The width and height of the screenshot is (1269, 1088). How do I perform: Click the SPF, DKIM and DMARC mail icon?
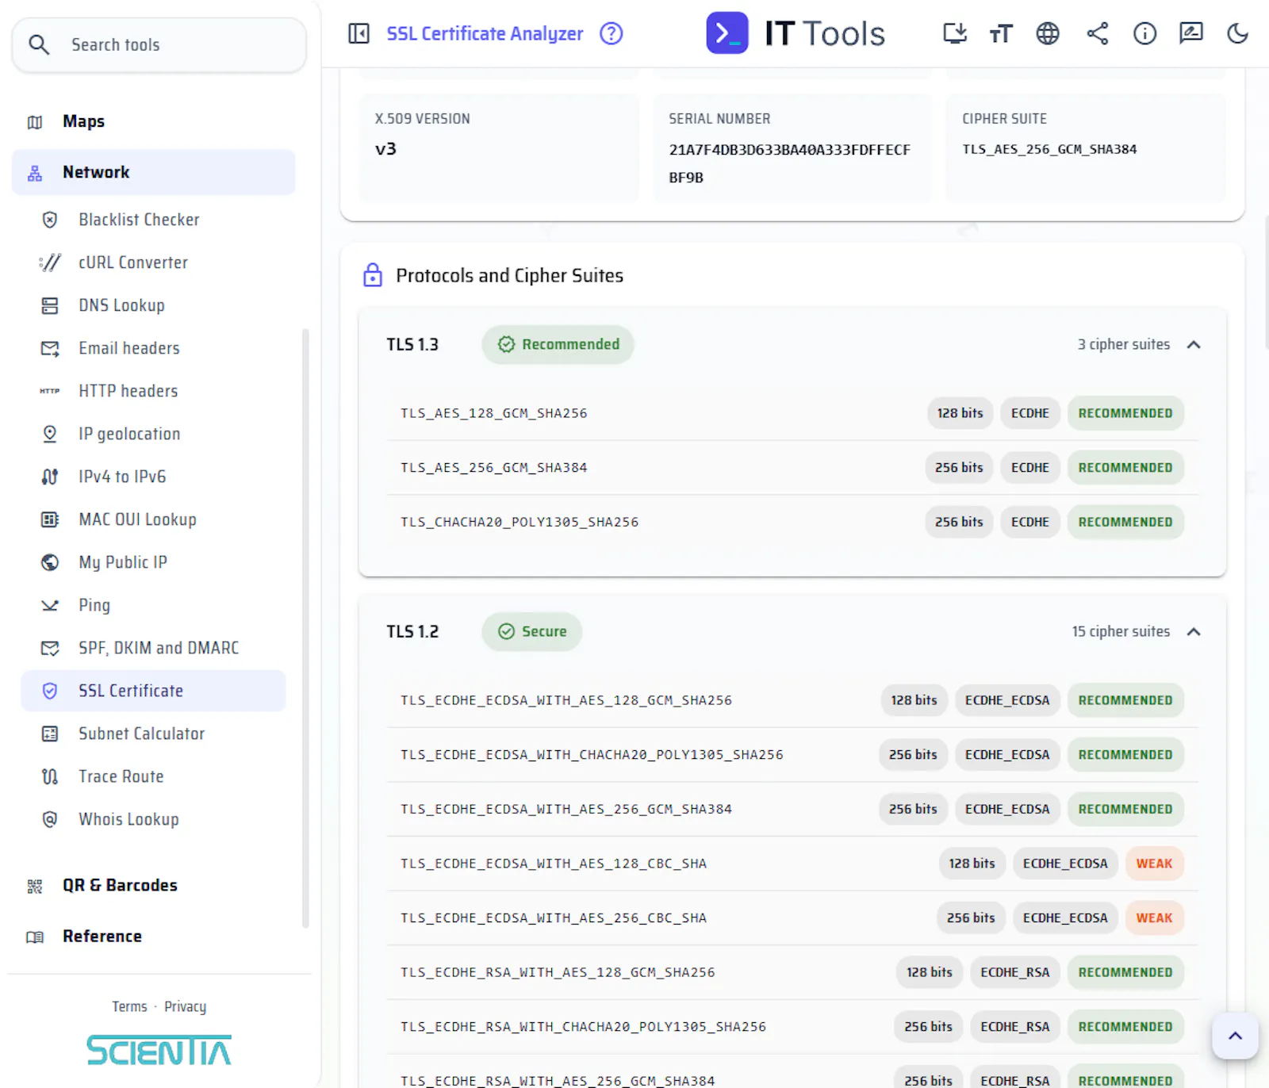pos(50,648)
